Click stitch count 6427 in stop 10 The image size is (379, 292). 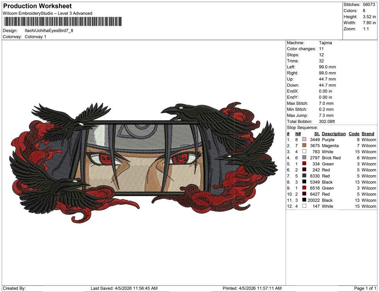315,194
